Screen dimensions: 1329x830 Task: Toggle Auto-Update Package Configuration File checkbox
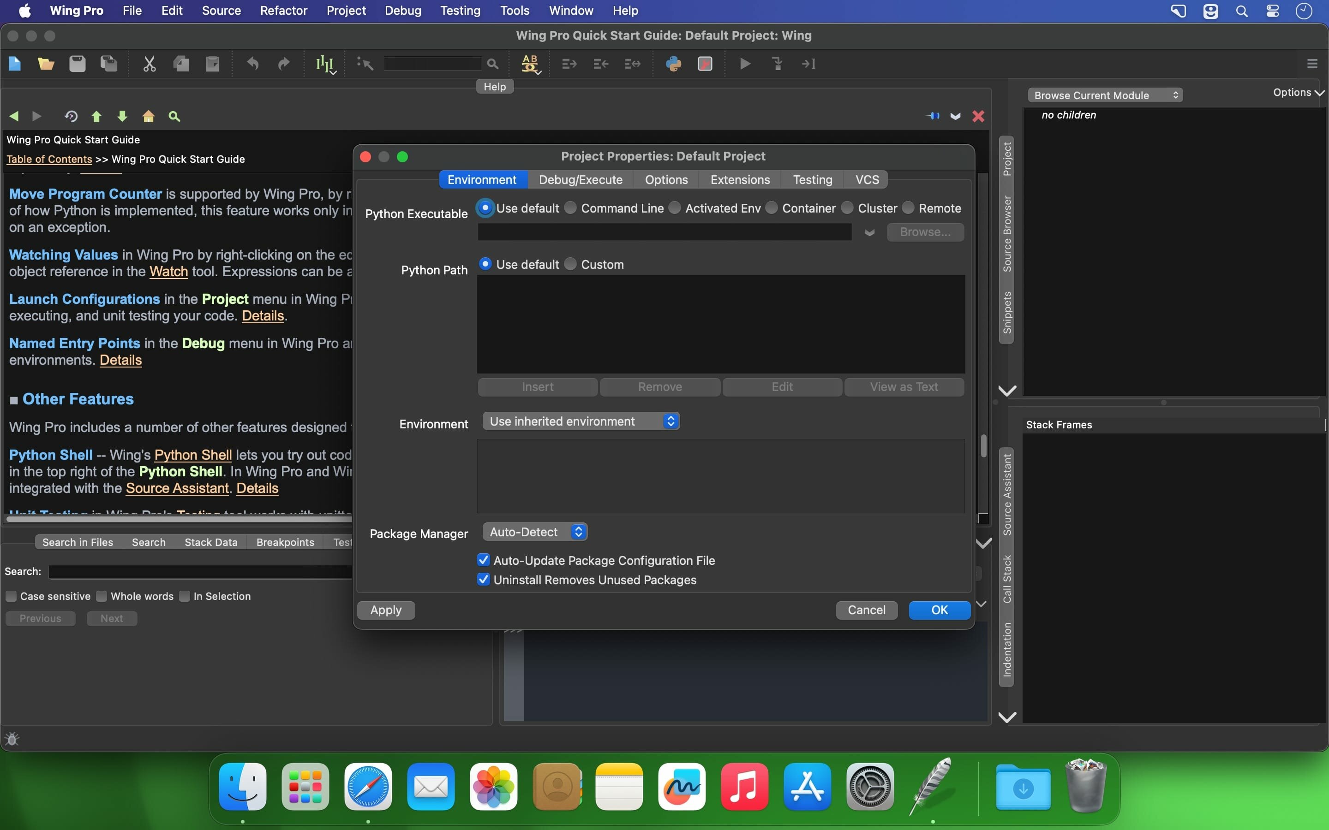[x=483, y=560]
